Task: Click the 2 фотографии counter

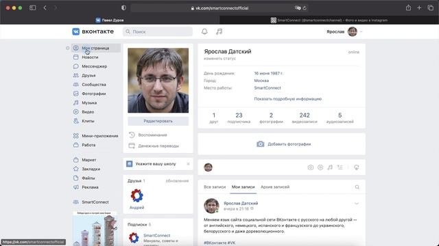Action: (x=272, y=118)
